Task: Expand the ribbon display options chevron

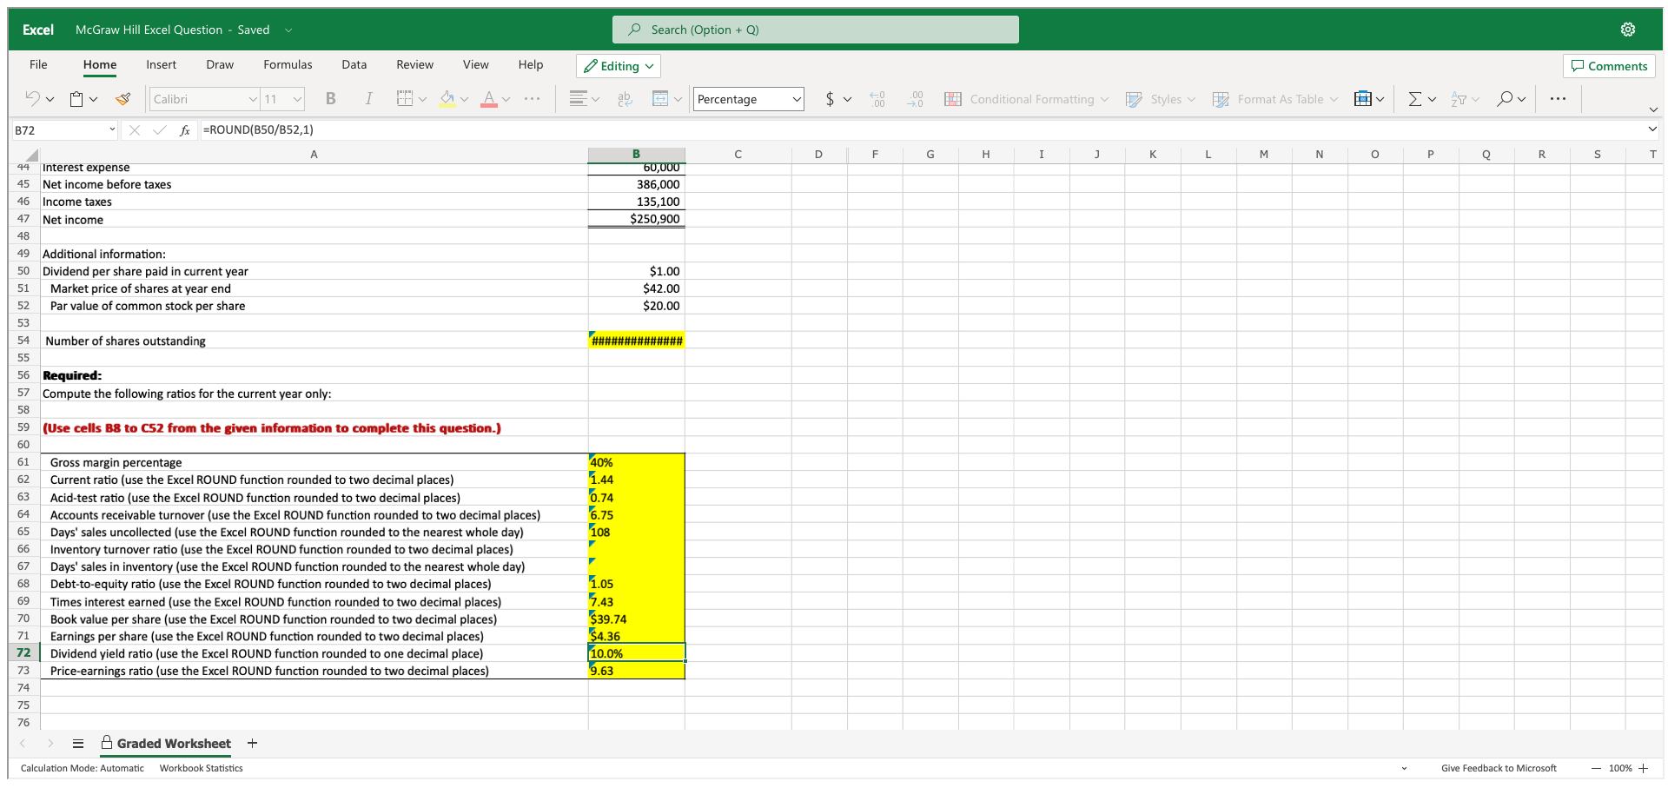Action: click(1653, 109)
